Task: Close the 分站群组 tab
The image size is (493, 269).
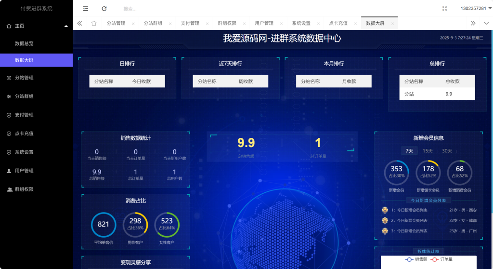Action: 170,24
